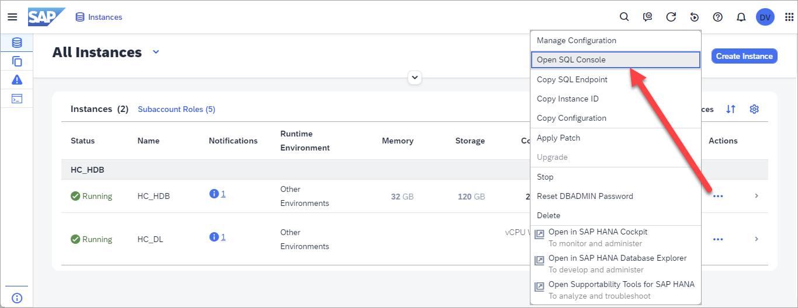
Task: Click the 120 GB storage value
Action: click(471, 197)
